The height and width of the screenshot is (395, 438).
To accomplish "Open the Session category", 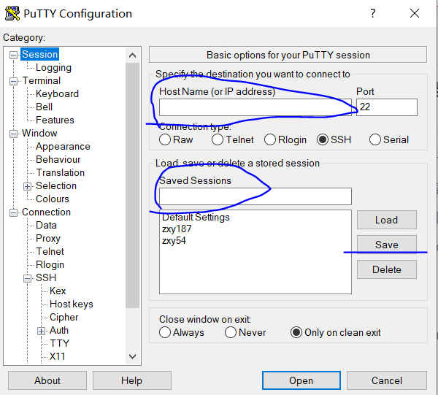I will [x=39, y=54].
